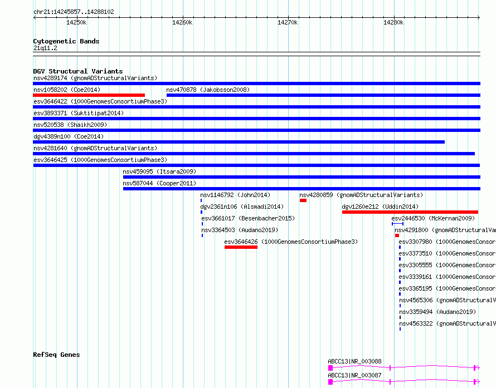This screenshot has height=388, width=496.
Task: Select variant nsv4563322 label
Action: pos(448,323)
